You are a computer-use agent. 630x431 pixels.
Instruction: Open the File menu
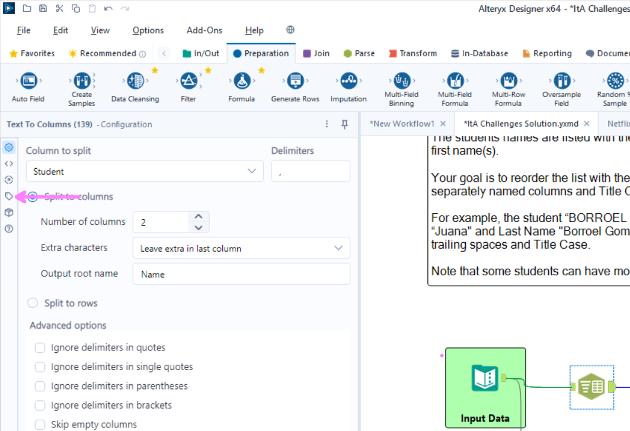24,30
